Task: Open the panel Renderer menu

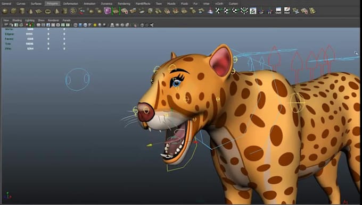Action: 53,20
